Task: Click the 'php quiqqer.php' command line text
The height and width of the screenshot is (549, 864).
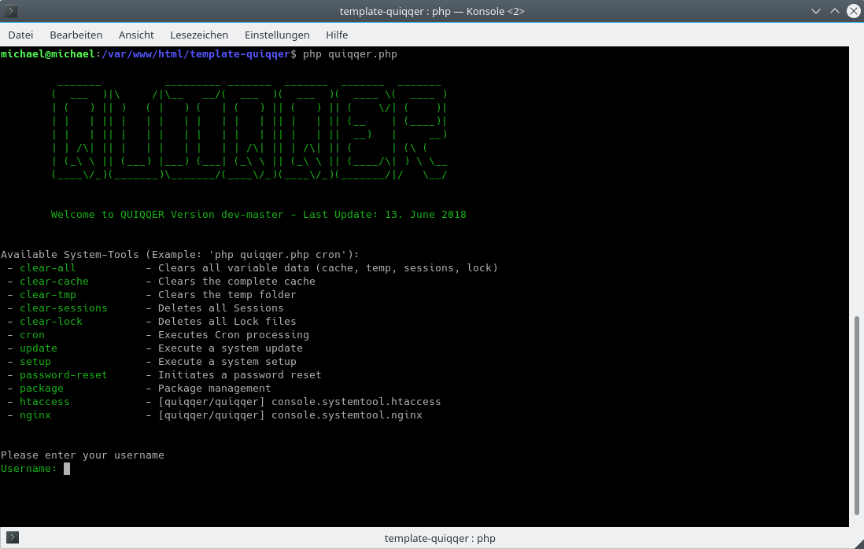Action: pos(349,54)
